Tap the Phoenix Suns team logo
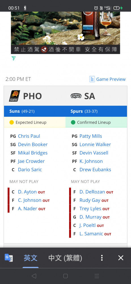 (x=14, y=96)
